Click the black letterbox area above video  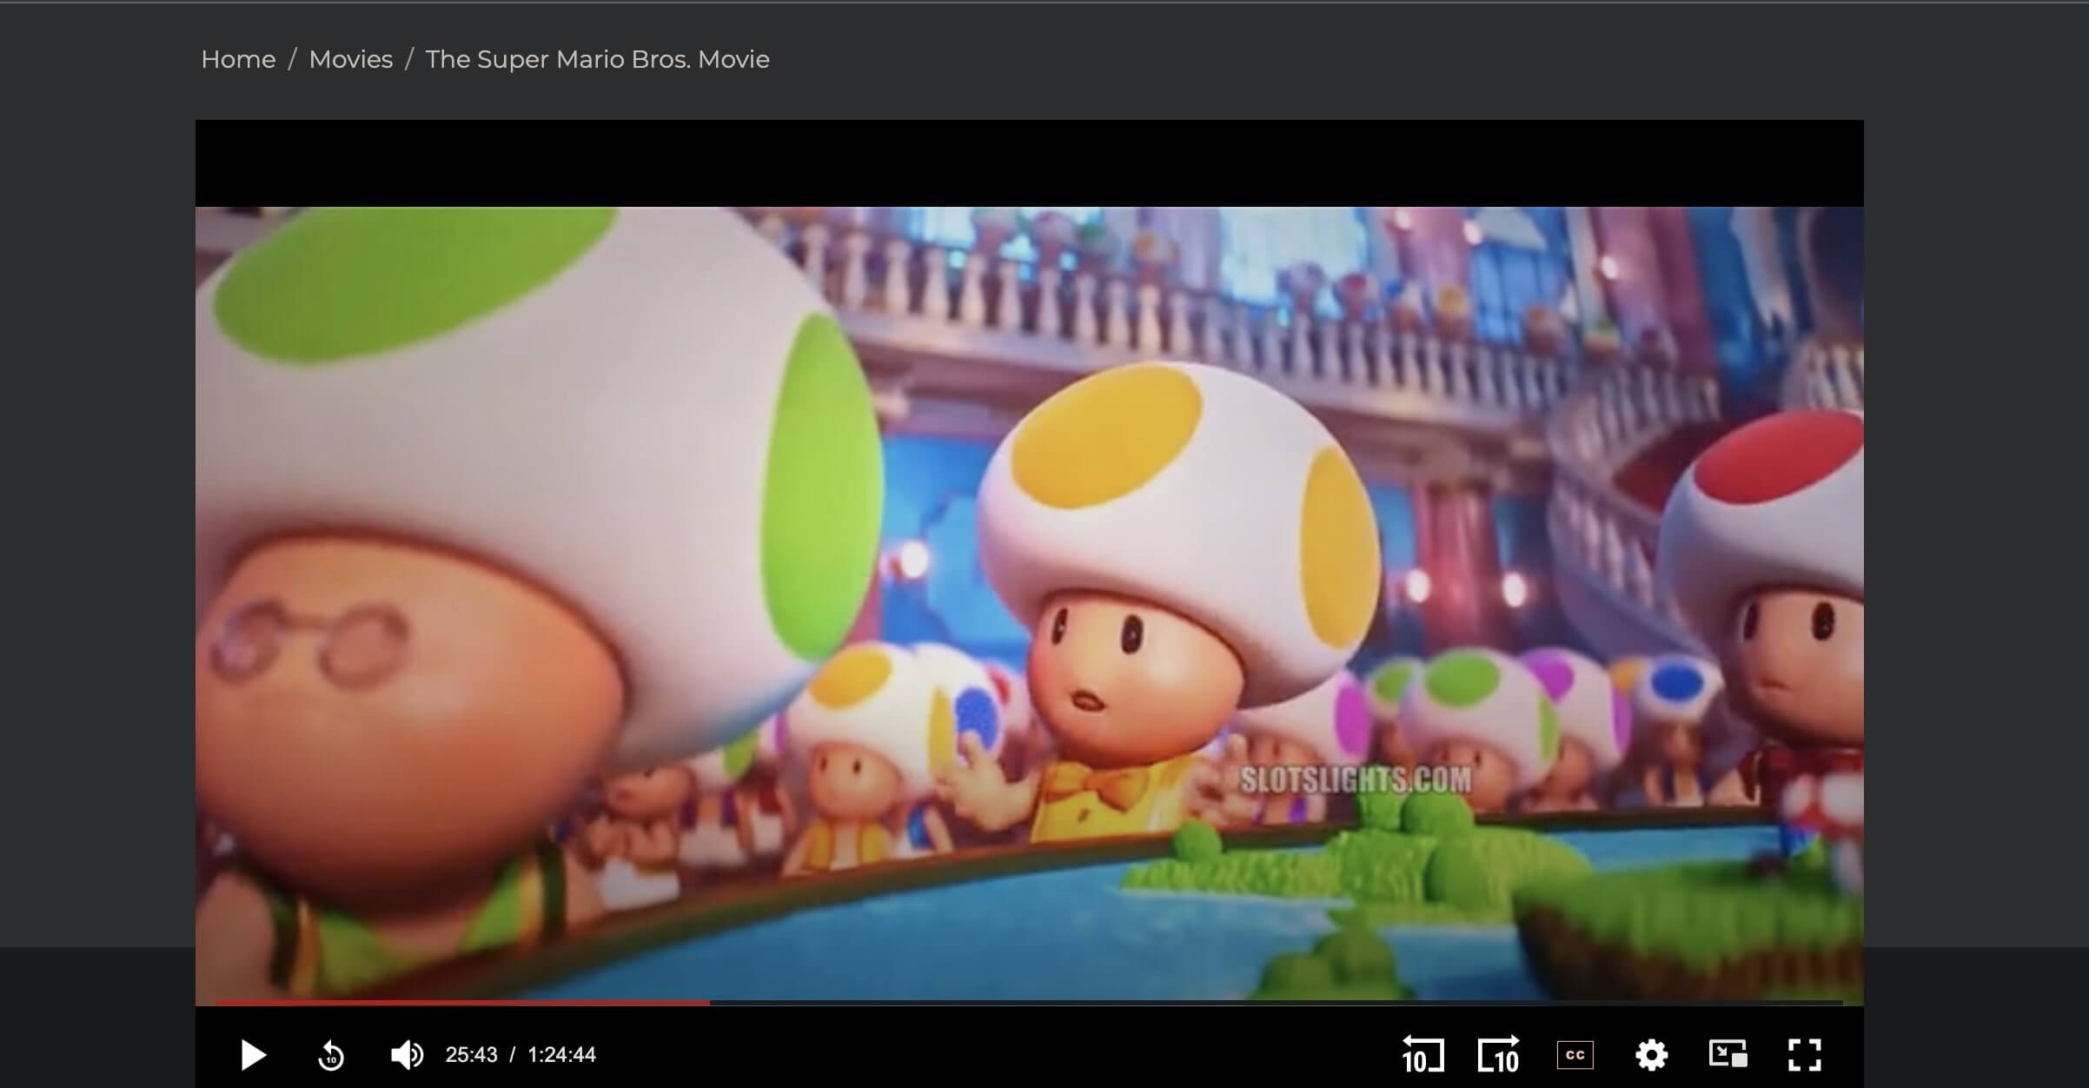click(1029, 163)
